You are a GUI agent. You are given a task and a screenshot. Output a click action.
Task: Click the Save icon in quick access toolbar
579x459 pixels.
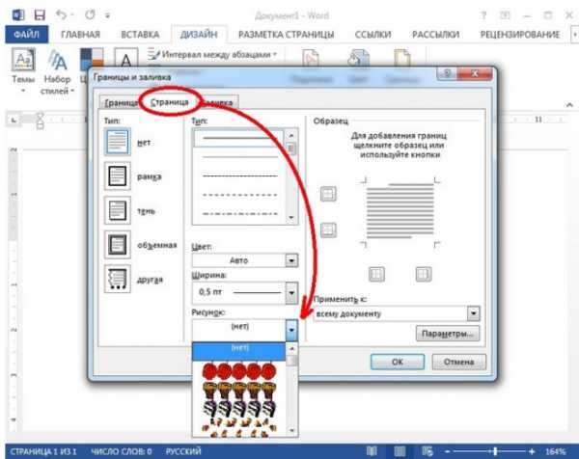point(40,15)
